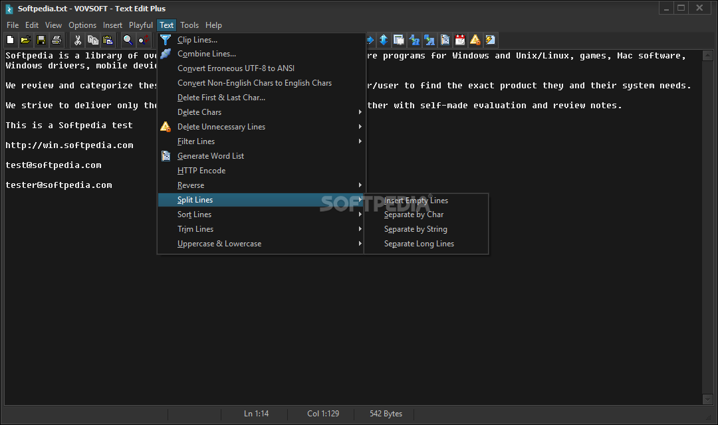Expand the Delete Chars submenu

[x=261, y=112]
